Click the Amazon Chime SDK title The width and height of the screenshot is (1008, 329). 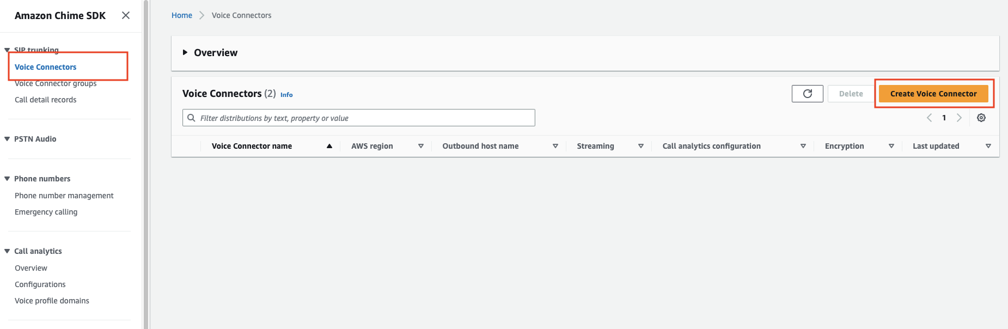tap(60, 16)
